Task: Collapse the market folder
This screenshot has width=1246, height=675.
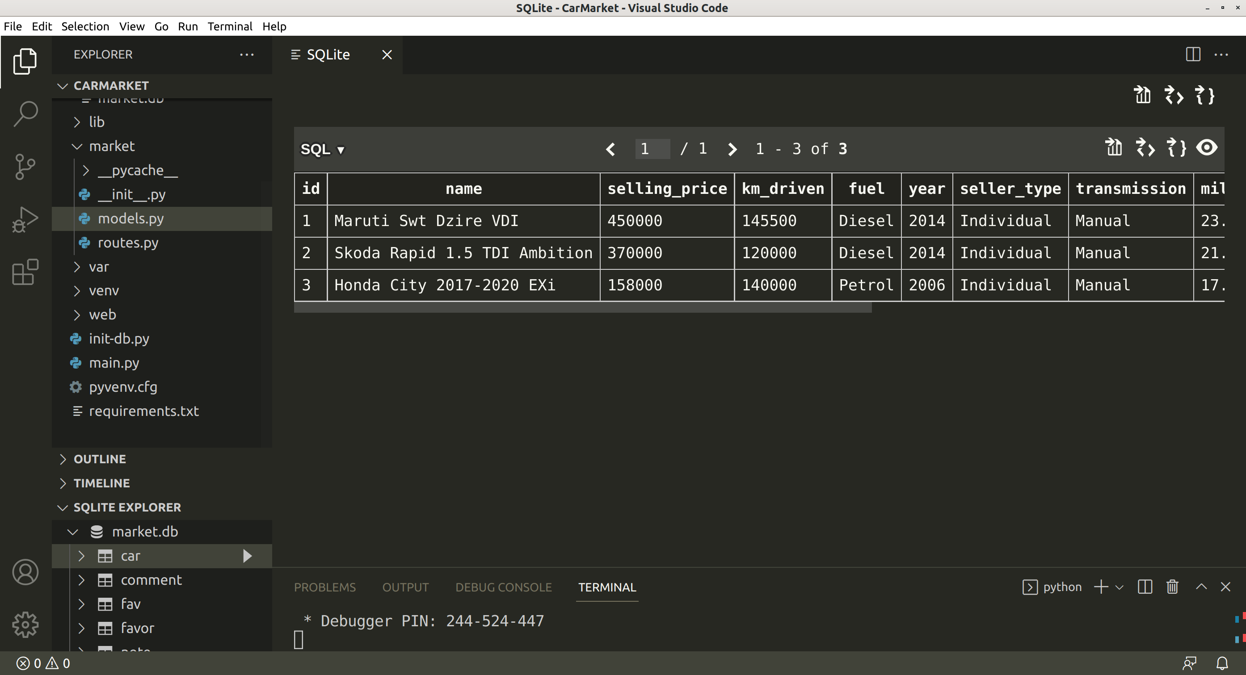Action: click(77, 146)
